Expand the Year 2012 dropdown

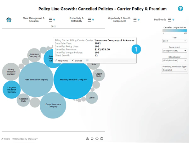pos(175,41)
